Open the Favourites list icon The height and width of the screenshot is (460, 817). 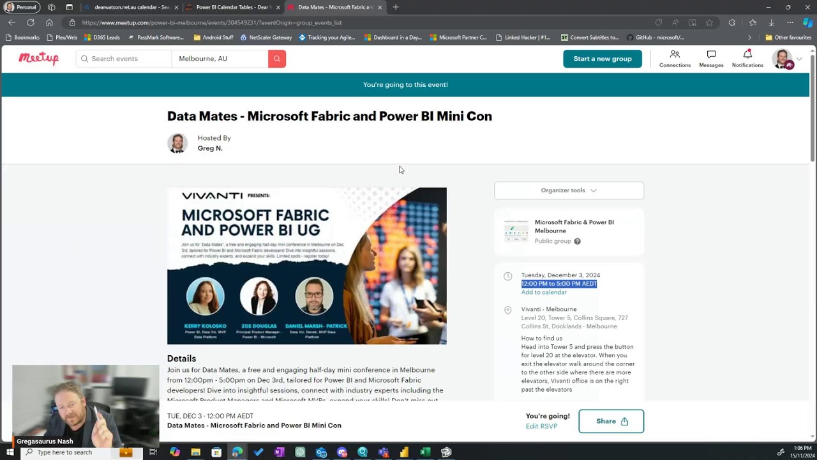[753, 22]
